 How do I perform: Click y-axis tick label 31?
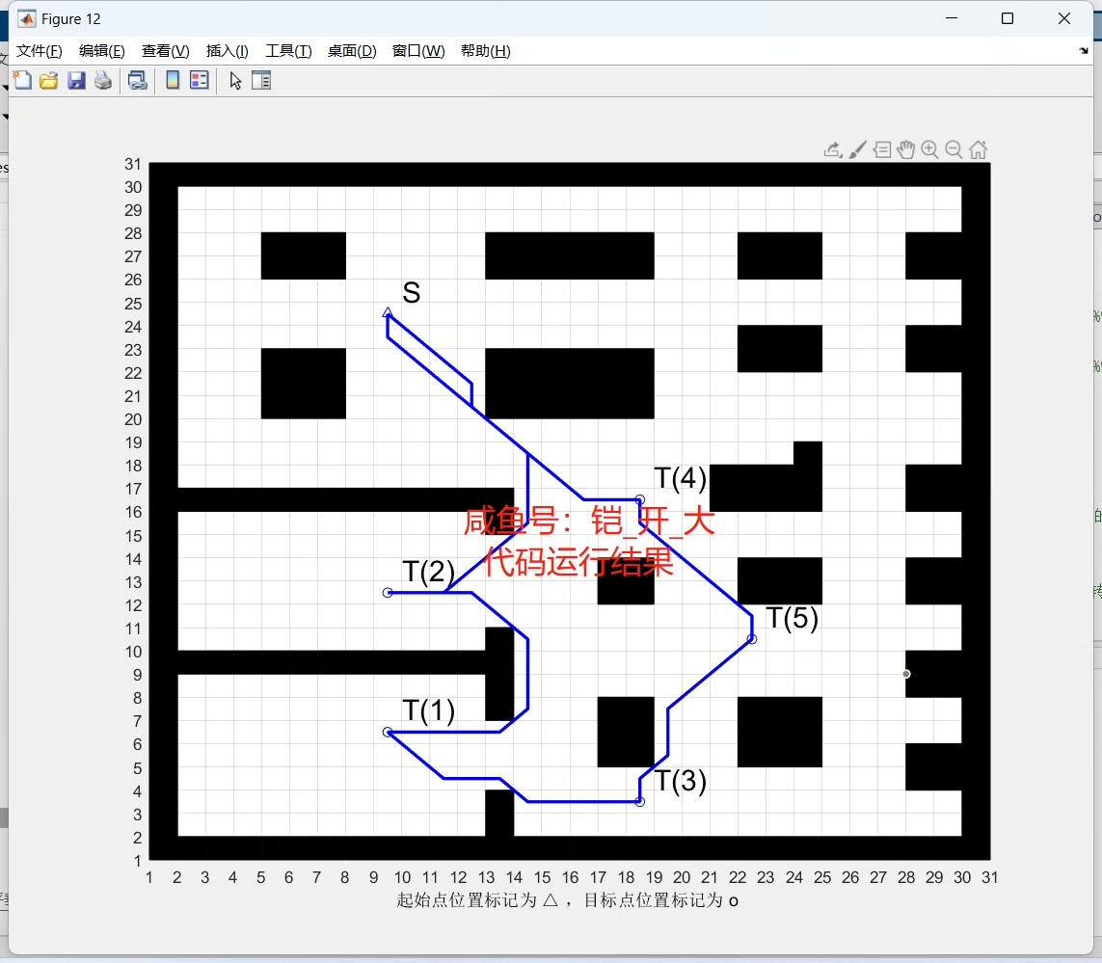133,164
